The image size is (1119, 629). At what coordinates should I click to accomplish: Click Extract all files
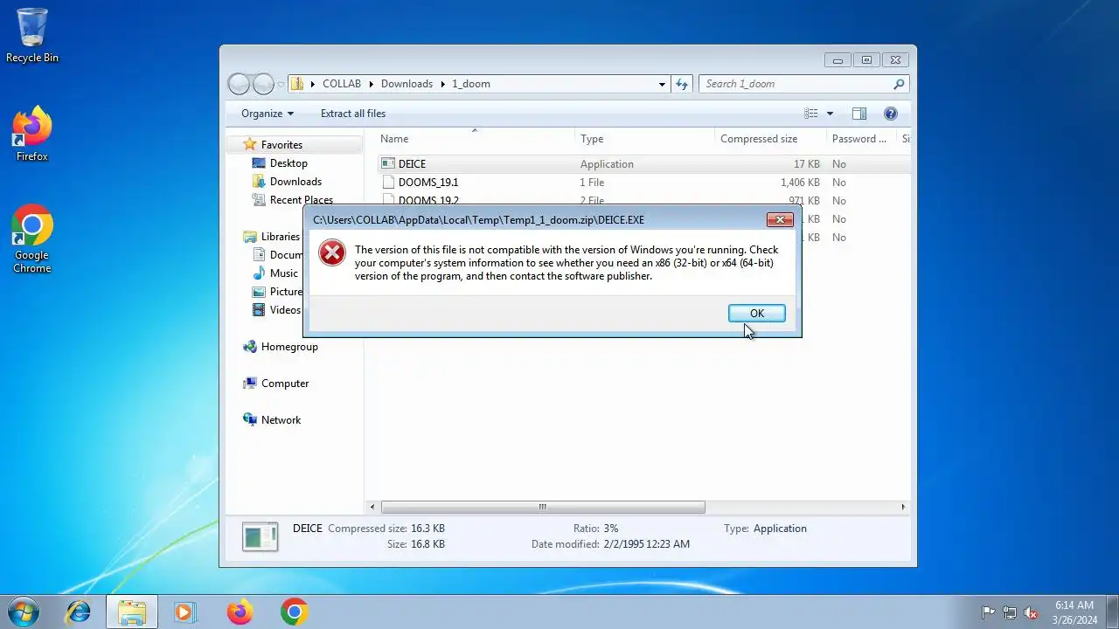(353, 114)
